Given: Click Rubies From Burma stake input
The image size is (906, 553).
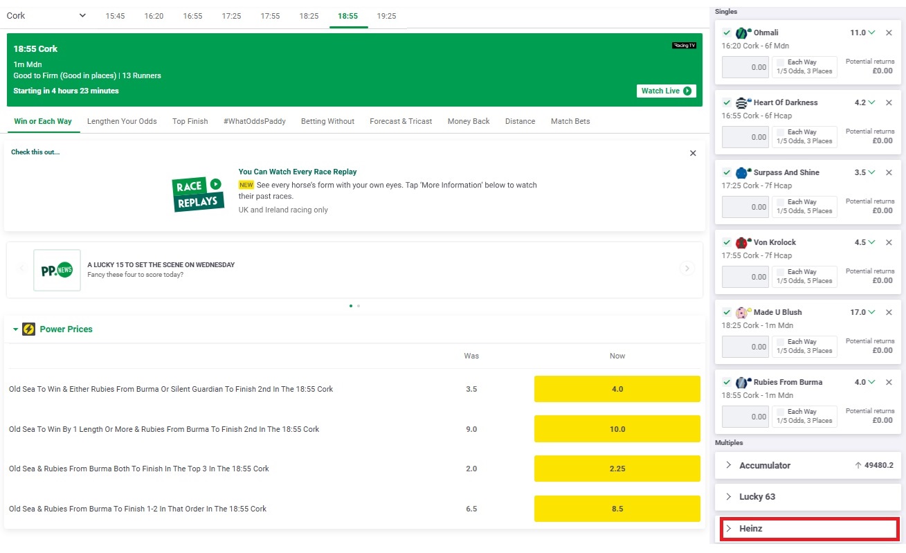Looking at the screenshot, I should click(x=745, y=417).
